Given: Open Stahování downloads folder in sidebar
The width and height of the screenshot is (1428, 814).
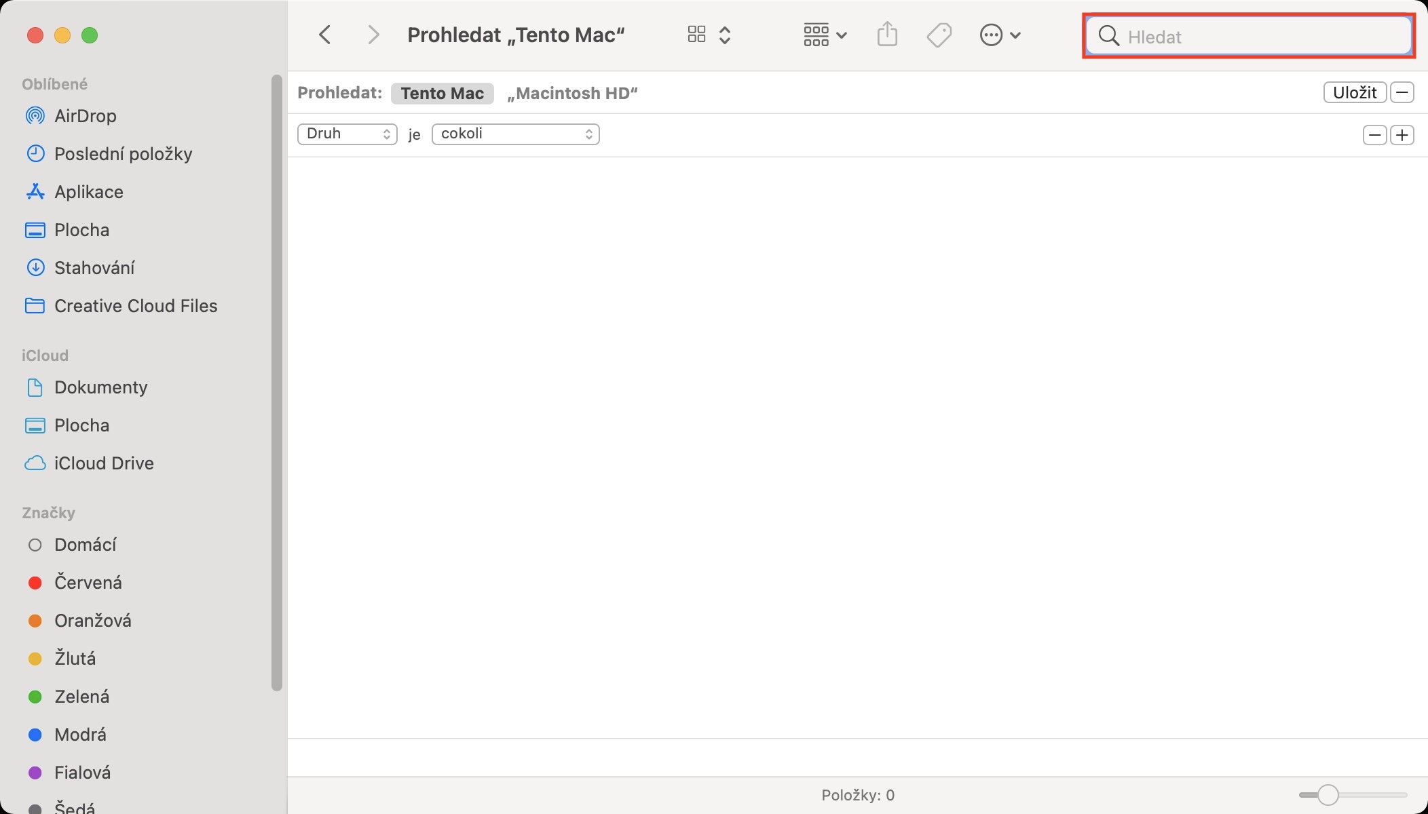Looking at the screenshot, I should (94, 268).
